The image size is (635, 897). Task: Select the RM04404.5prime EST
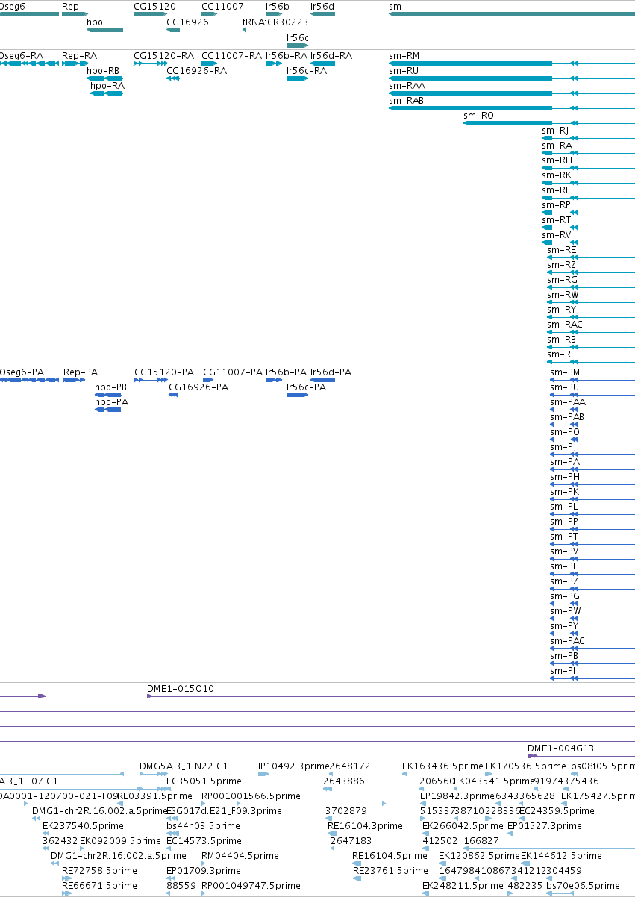pos(204,863)
